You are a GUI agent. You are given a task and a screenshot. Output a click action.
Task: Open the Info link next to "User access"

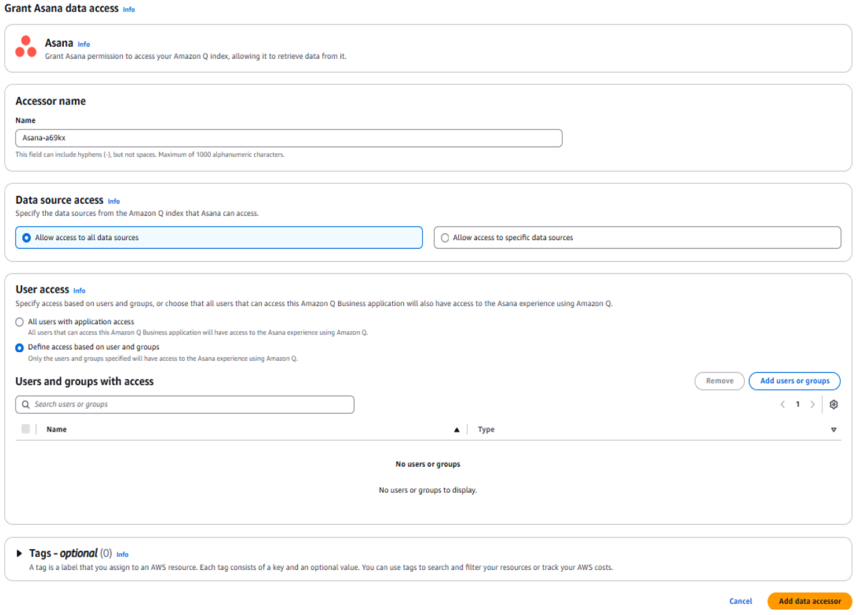point(79,290)
